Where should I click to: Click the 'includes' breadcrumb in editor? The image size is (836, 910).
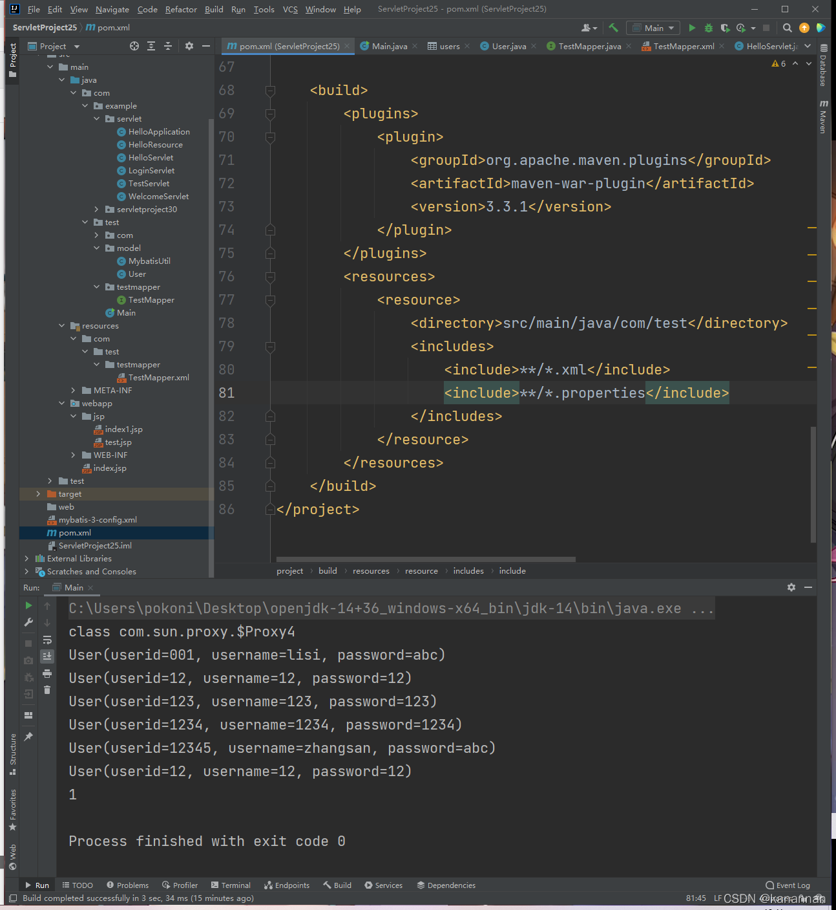[x=468, y=571]
